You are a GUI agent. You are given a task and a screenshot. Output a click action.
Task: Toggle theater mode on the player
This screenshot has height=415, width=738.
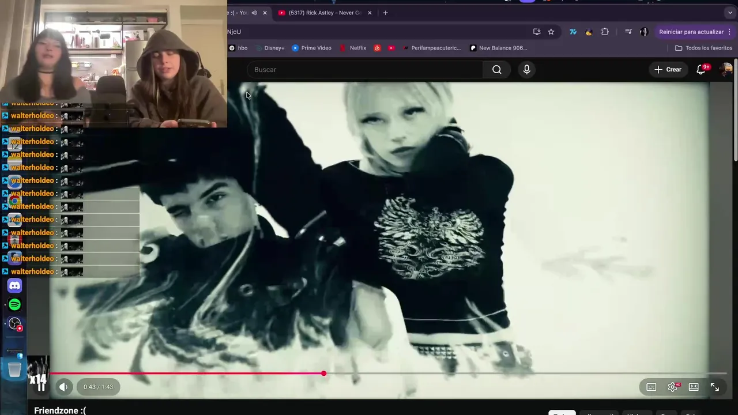[694, 387]
